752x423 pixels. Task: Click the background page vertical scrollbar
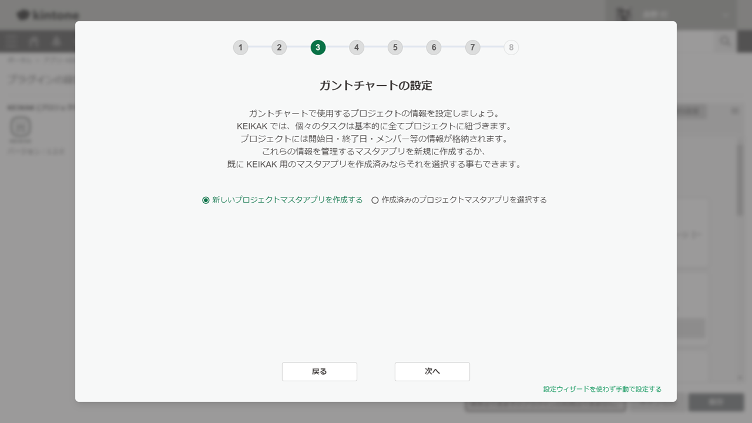tap(740, 179)
